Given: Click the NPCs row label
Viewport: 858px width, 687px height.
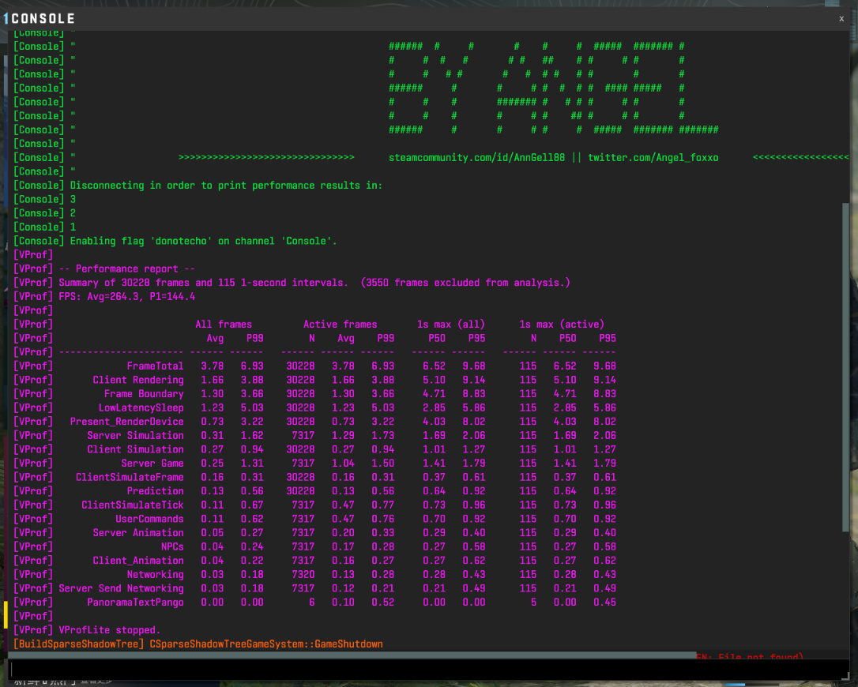Looking at the screenshot, I should (172, 546).
